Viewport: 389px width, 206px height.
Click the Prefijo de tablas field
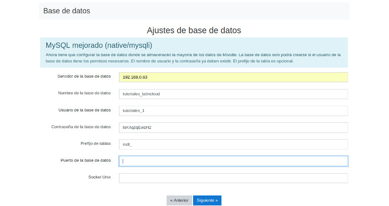(x=233, y=144)
